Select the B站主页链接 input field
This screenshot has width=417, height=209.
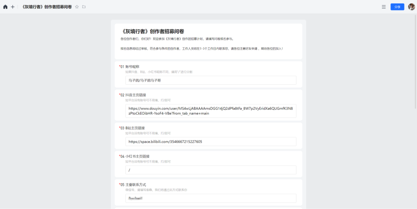coord(211,142)
